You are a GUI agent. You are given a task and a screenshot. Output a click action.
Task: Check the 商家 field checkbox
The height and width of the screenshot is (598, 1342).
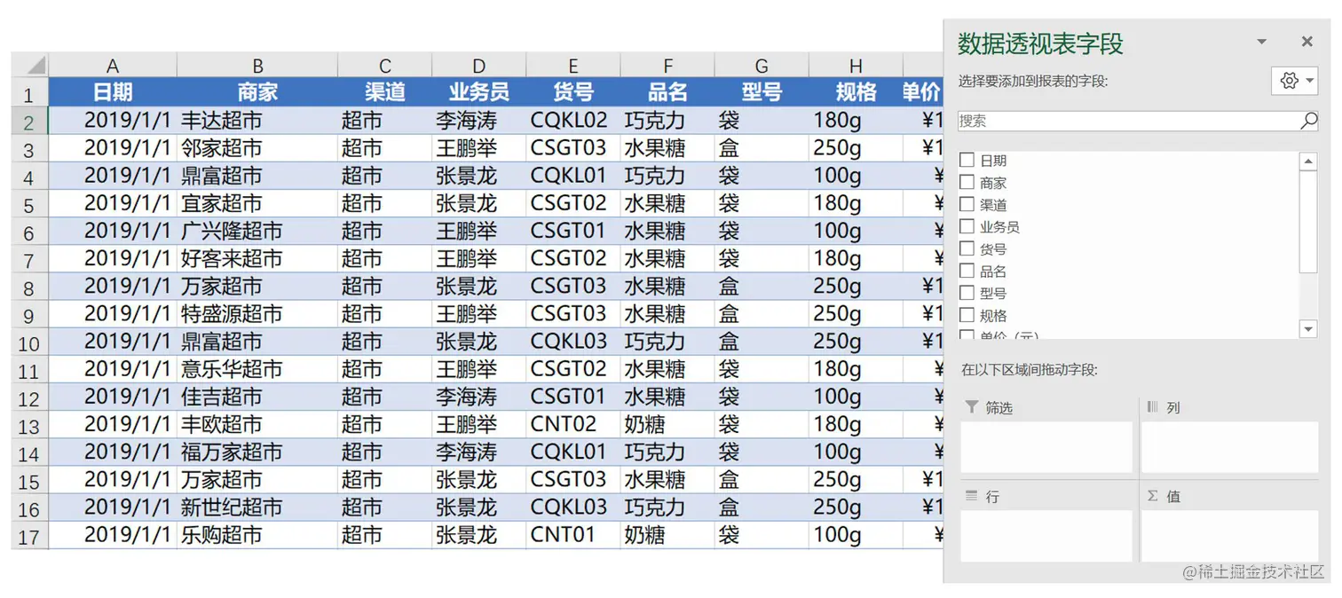click(967, 182)
